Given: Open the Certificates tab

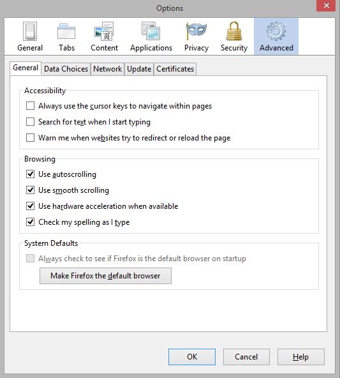Looking at the screenshot, I should pyautogui.click(x=175, y=69).
